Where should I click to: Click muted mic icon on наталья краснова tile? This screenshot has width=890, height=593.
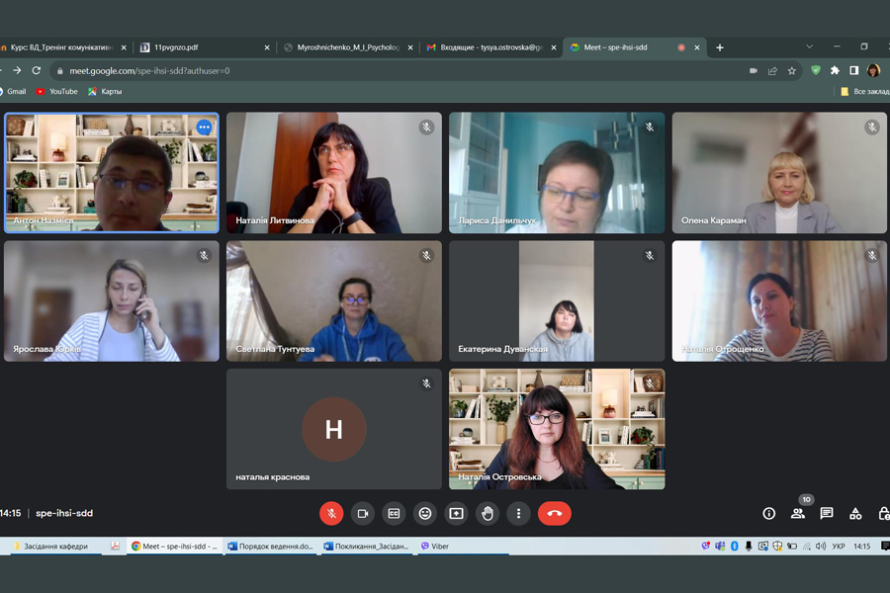point(427,384)
